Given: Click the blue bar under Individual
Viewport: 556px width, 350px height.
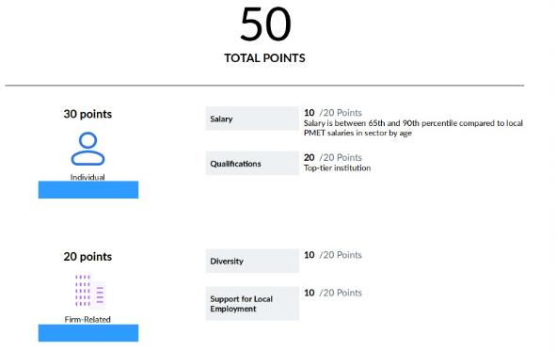Looking at the screenshot, I should pyautogui.click(x=88, y=190).
